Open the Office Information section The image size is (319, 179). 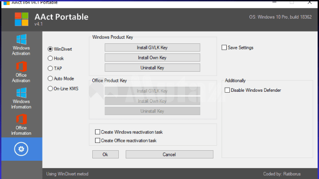[21, 125]
